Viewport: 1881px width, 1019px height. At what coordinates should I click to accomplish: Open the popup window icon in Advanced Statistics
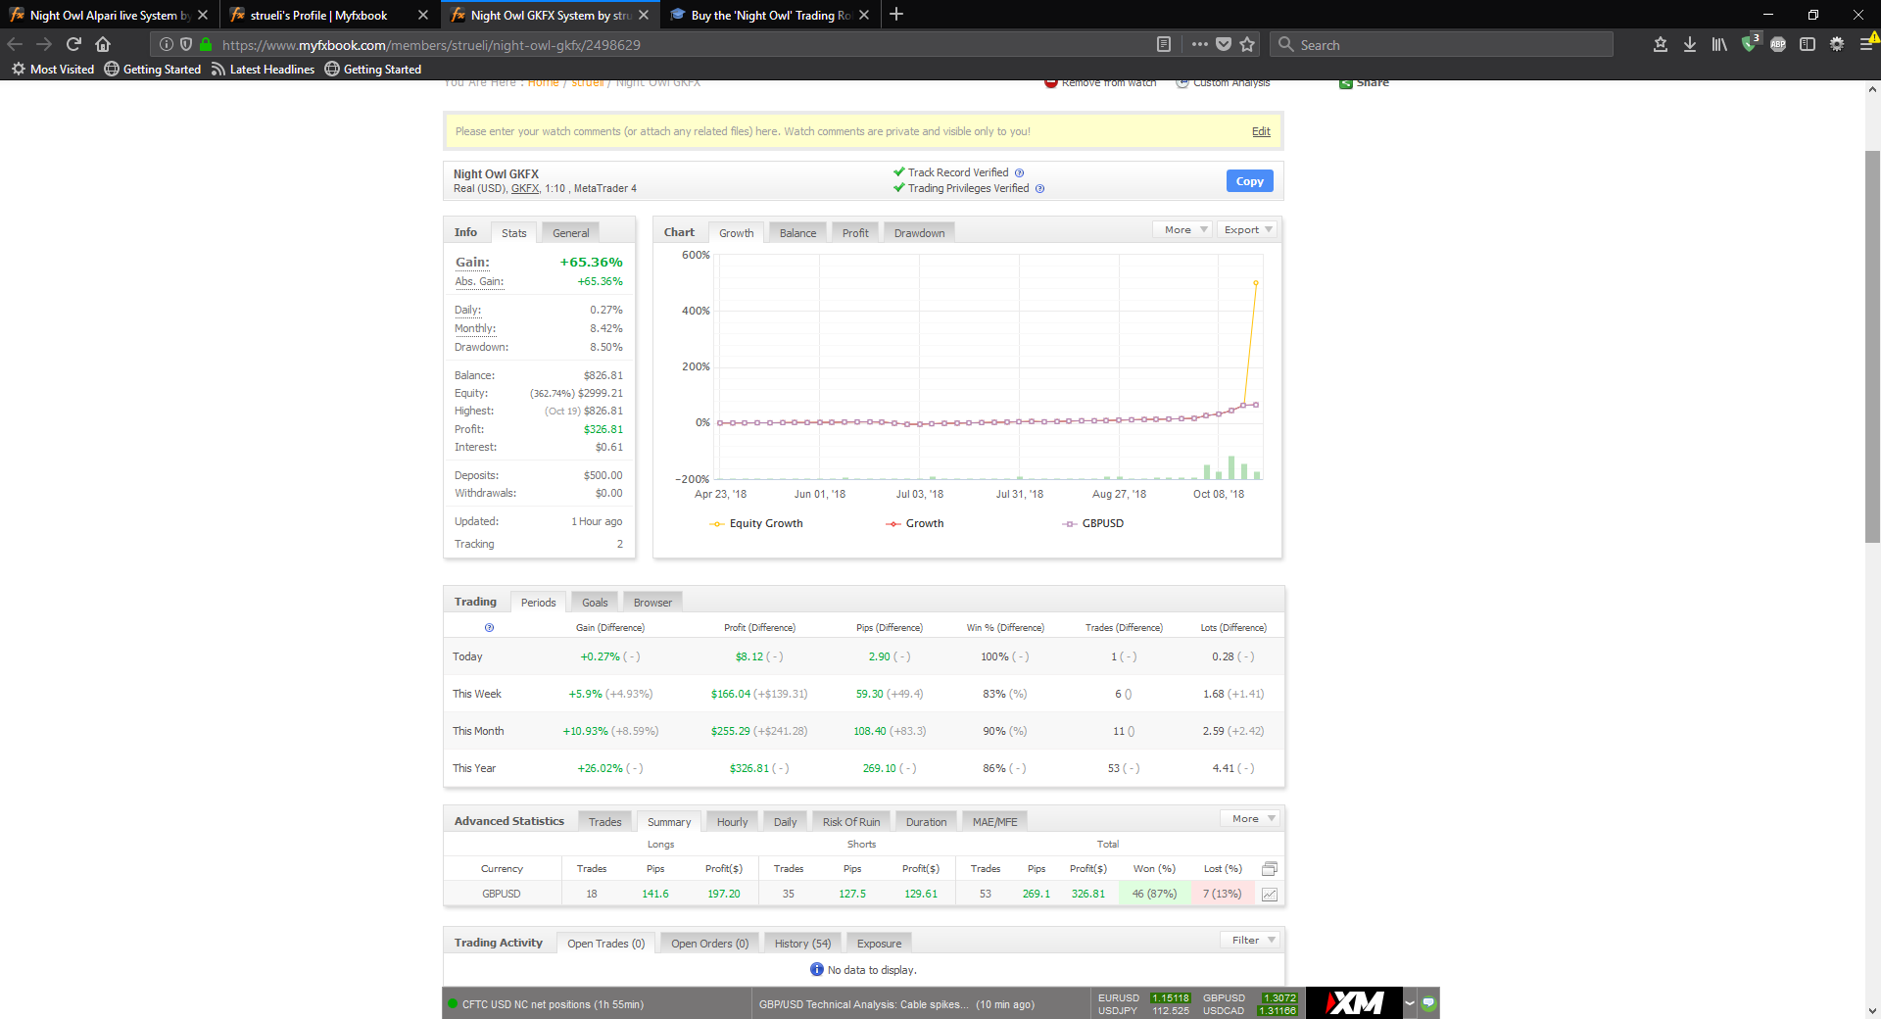click(x=1270, y=869)
